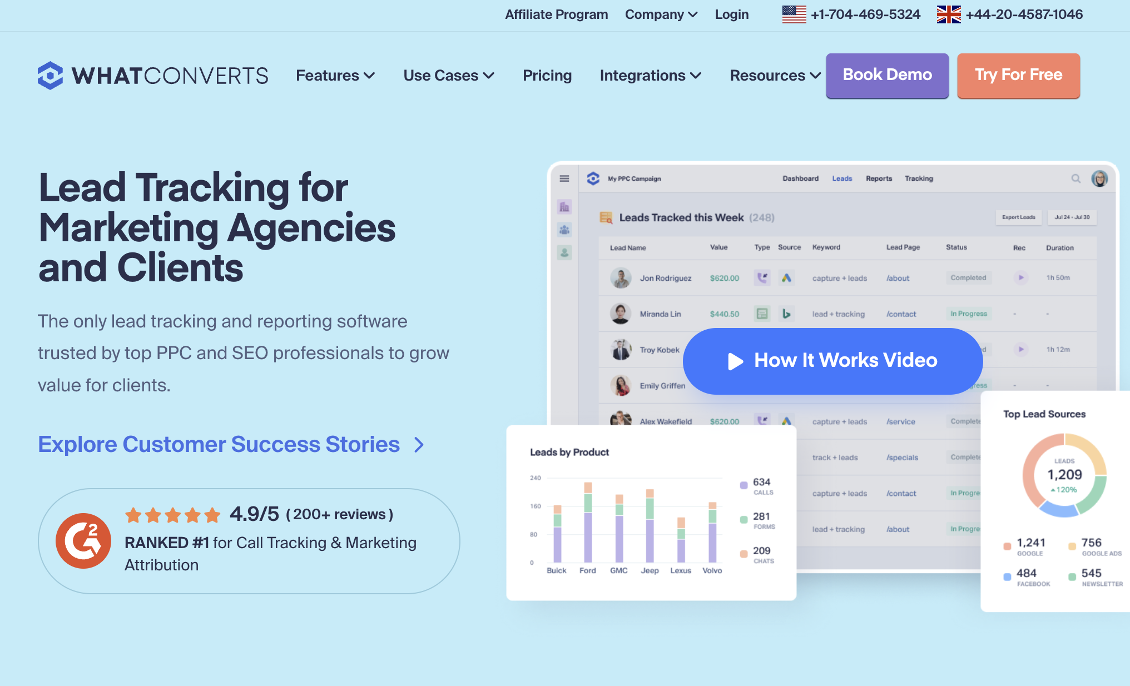Click Emily Griffen's profile photo
Screen dimensions: 1130x686
coord(621,385)
